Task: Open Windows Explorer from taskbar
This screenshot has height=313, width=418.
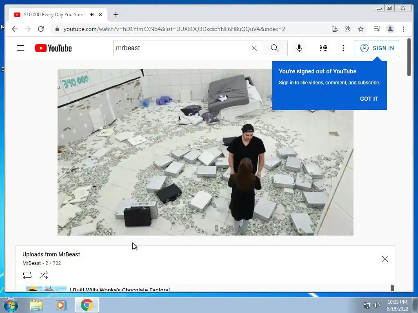Action: [36, 305]
